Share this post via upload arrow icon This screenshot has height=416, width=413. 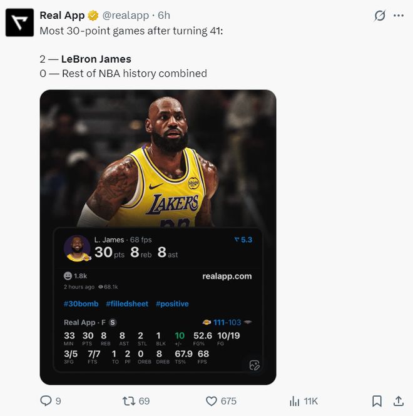point(398,401)
